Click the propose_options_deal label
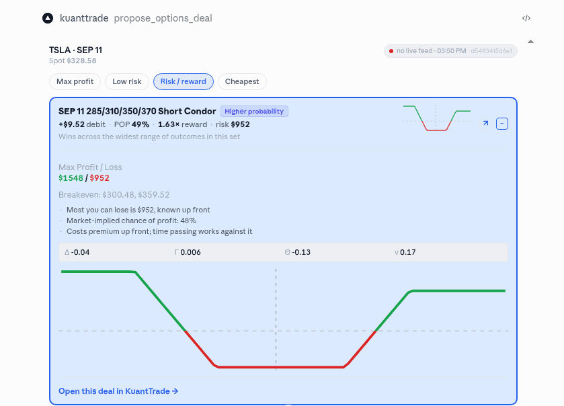 163,18
